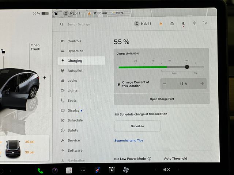Increase charge current with plus button
Image resolution: width=234 pixels, height=175 pixels.
[x=202, y=83]
